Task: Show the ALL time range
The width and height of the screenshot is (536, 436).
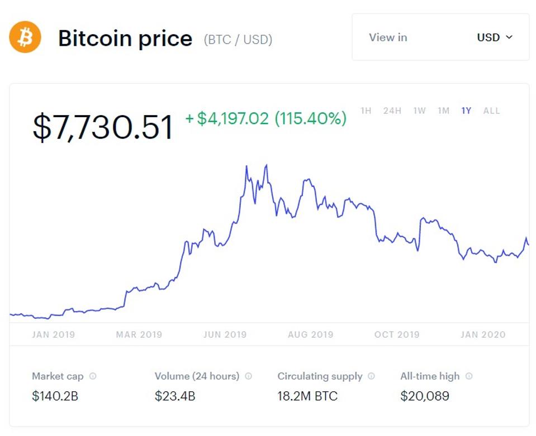Action: tap(492, 111)
